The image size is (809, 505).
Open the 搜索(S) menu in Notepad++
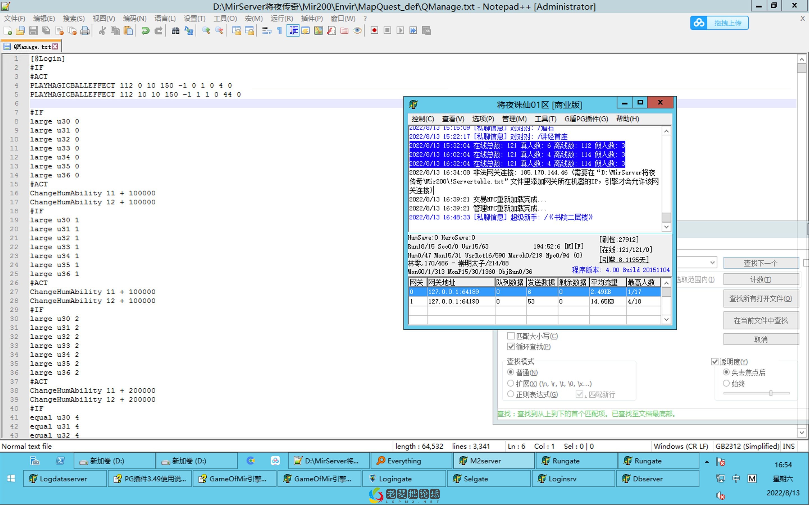click(x=73, y=18)
